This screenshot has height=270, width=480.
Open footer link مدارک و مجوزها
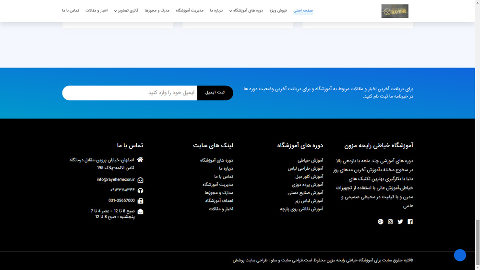click(x=219, y=193)
